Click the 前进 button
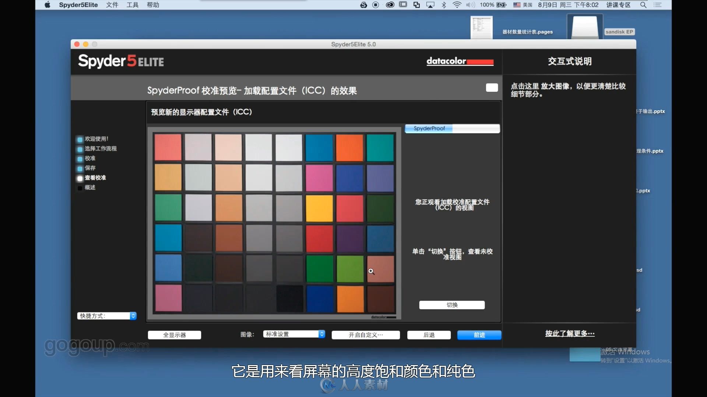Viewport: 707px width, 397px height. tap(479, 335)
